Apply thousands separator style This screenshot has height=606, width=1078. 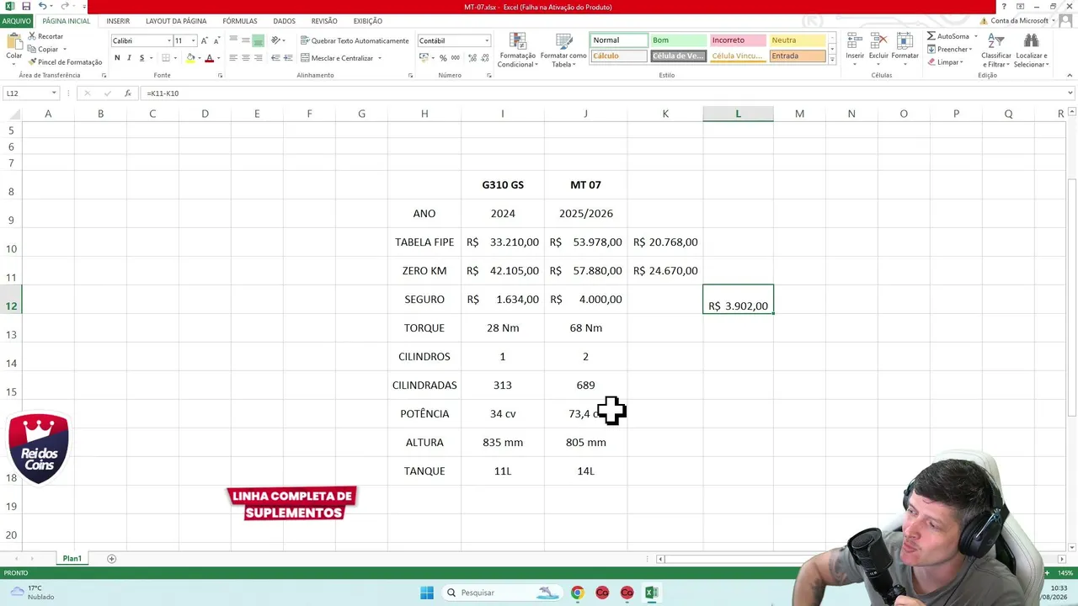(456, 58)
